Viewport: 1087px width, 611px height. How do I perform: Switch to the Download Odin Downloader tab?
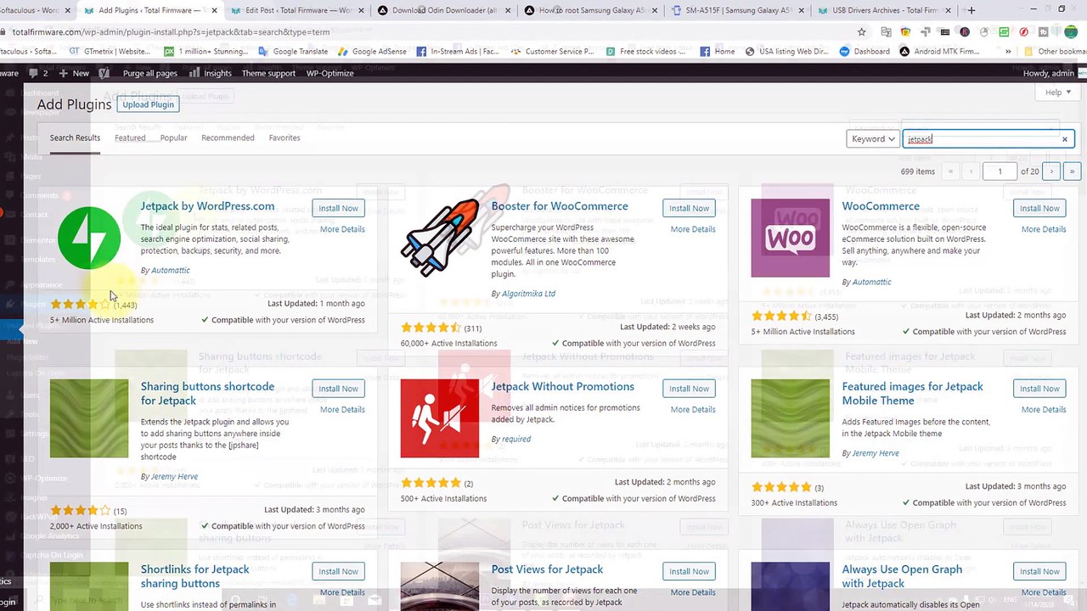pos(443,10)
